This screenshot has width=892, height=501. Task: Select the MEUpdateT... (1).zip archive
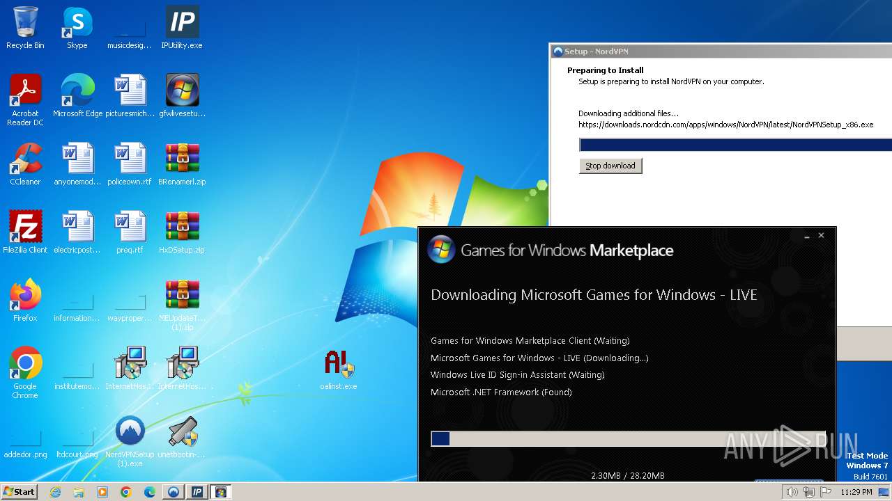tap(182, 305)
